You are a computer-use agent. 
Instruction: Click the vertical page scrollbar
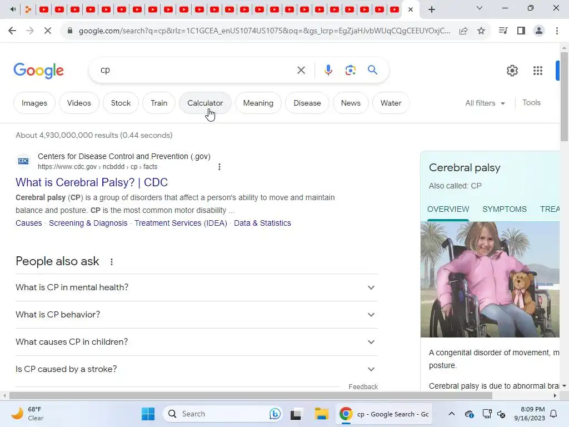[564, 97]
